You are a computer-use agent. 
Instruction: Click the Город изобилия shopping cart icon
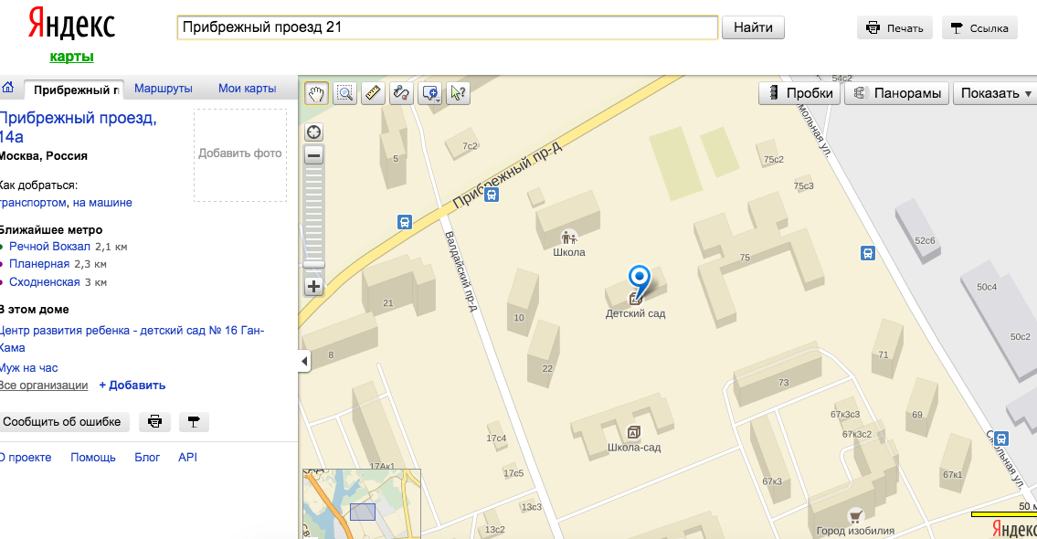[x=856, y=516]
